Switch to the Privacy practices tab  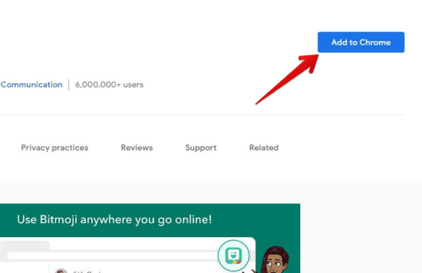[x=55, y=148]
